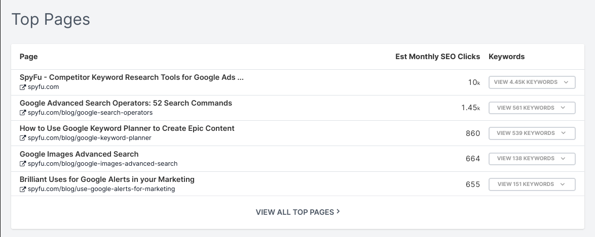Open Google Advanced Search Operators page title
Screen dimensions: 595x237
click(x=126, y=103)
